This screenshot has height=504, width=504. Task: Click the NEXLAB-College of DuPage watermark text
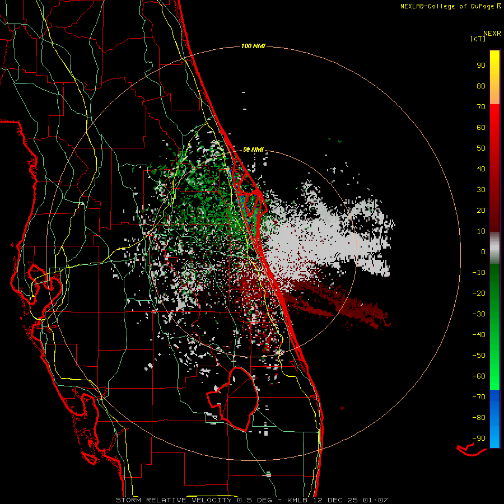click(450, 6)
